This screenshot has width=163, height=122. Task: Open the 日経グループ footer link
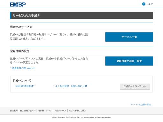click(60, 111)
